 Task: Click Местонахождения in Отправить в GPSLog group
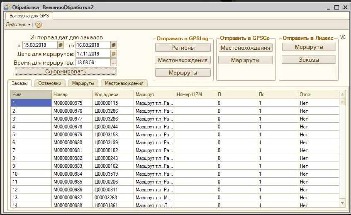[x=183, y=60]
